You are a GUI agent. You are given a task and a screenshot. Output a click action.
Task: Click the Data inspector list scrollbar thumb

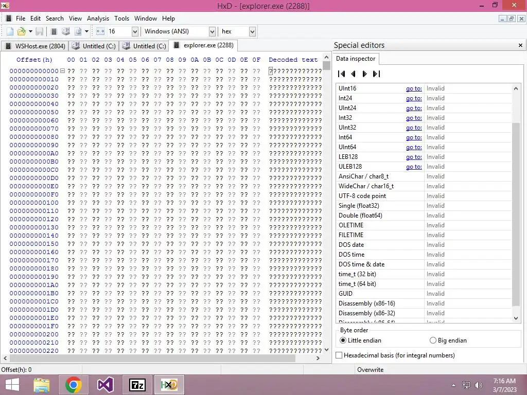[516, 214]
